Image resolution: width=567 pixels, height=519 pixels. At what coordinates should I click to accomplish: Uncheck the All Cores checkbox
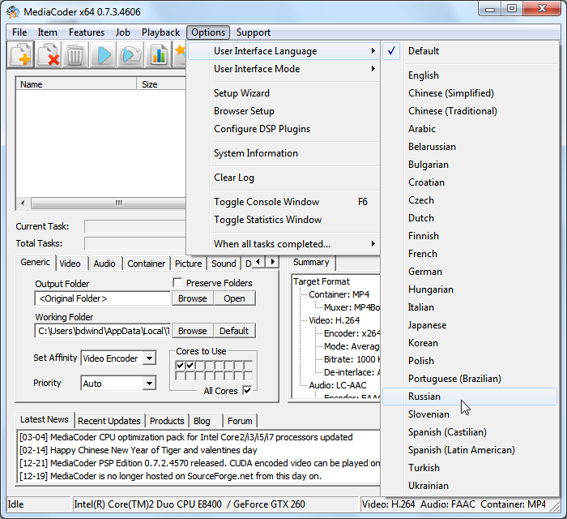coord(247,391)
